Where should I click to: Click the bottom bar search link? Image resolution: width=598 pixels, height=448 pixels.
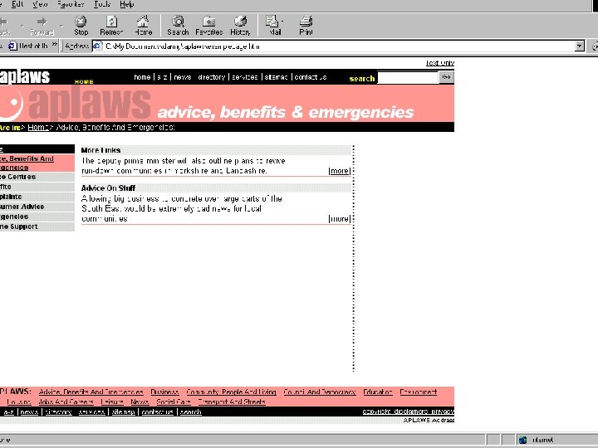(191, 412)
